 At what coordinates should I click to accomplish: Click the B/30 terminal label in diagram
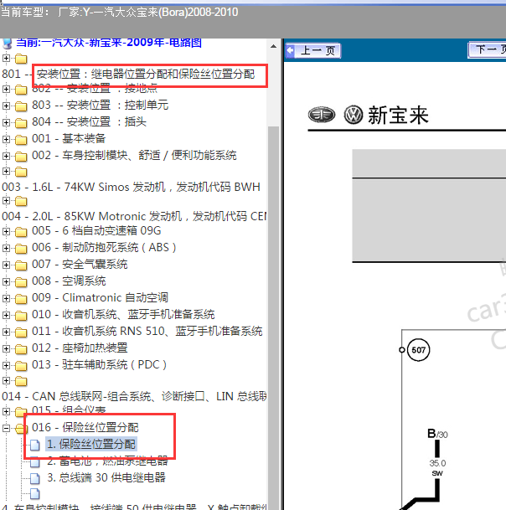(x=437, y=434)
